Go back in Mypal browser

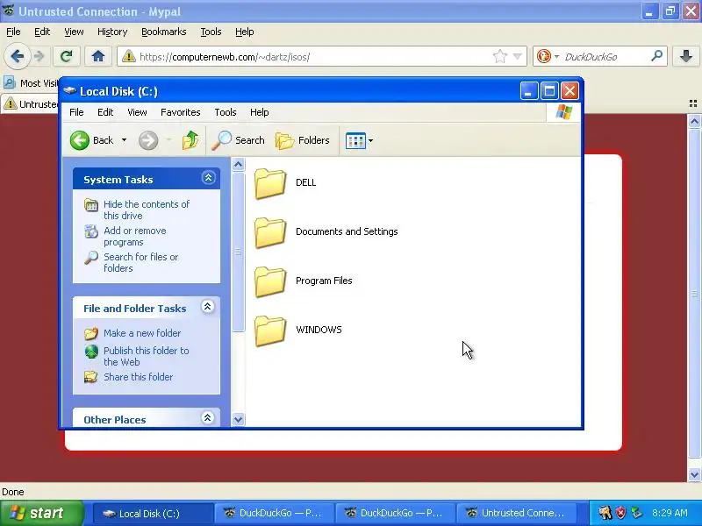coord(17,56)
